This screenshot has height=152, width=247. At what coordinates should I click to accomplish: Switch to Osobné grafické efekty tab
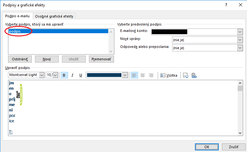(55, 17)
